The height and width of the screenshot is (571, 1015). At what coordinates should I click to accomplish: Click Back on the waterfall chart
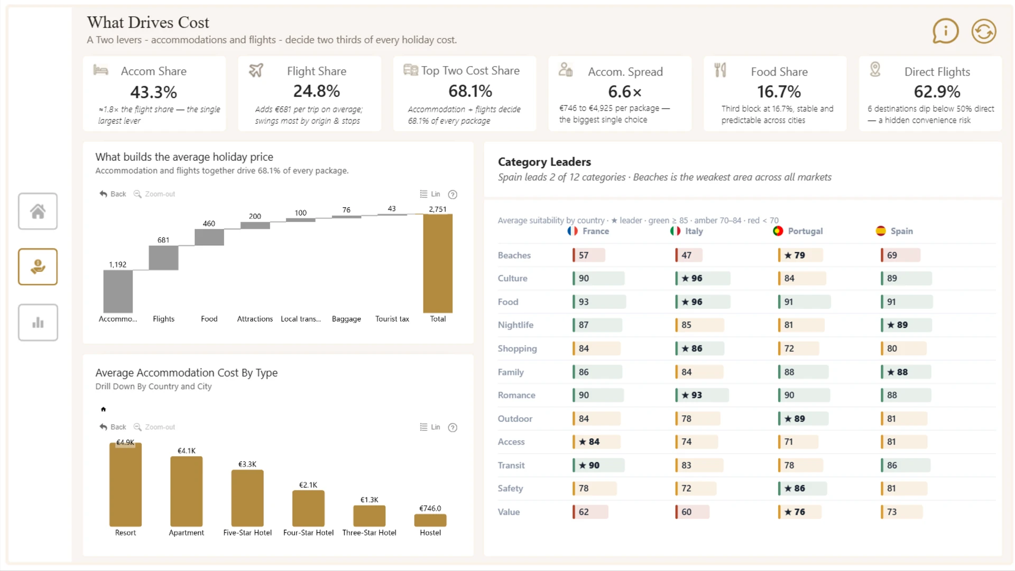pos(113,194)
